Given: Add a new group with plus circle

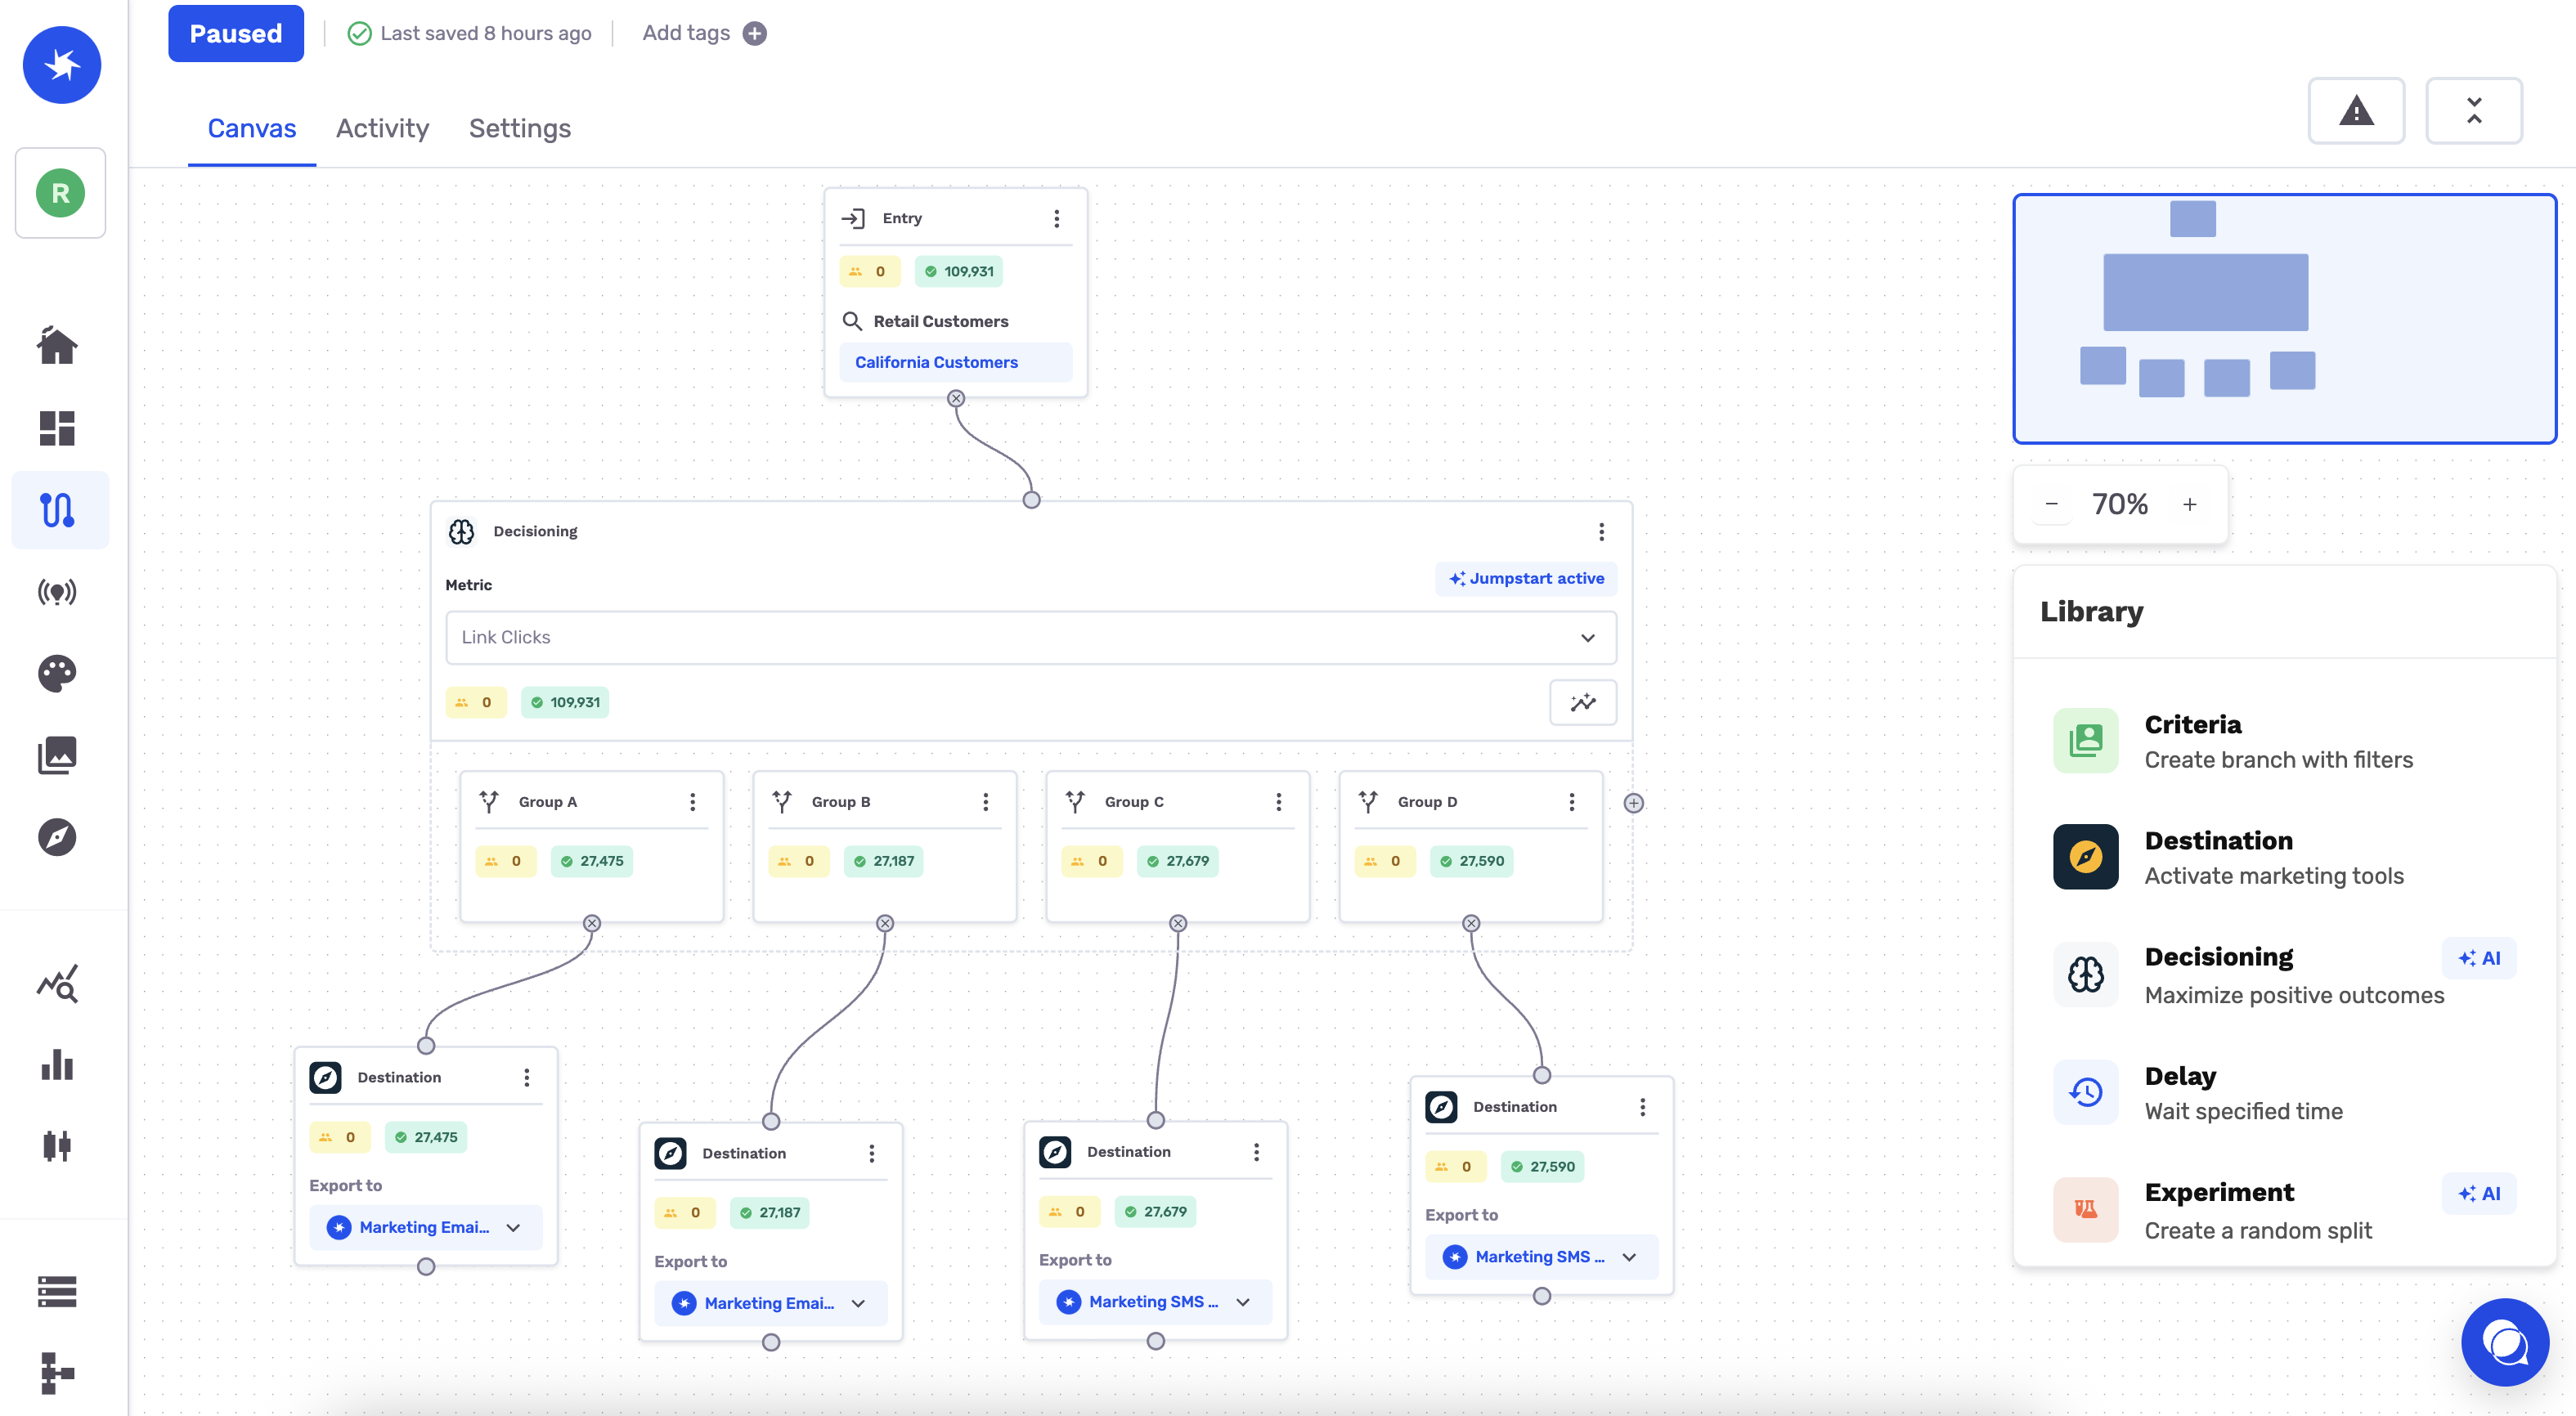Looking at the screenshot, I should [x=1633, y=803].
